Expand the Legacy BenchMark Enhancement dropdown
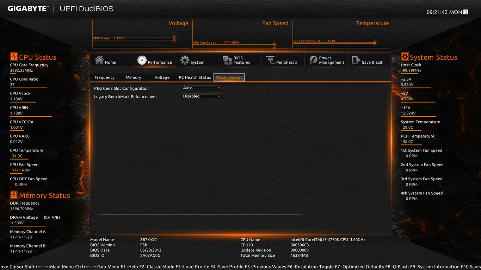The image size is (481, 270). coord(202,96)
